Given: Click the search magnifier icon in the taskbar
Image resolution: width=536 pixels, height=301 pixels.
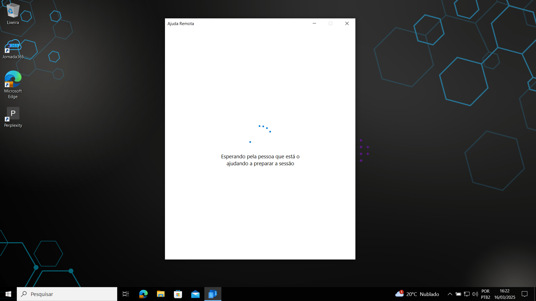Looking at the screenshot, I should coord(24,294).
